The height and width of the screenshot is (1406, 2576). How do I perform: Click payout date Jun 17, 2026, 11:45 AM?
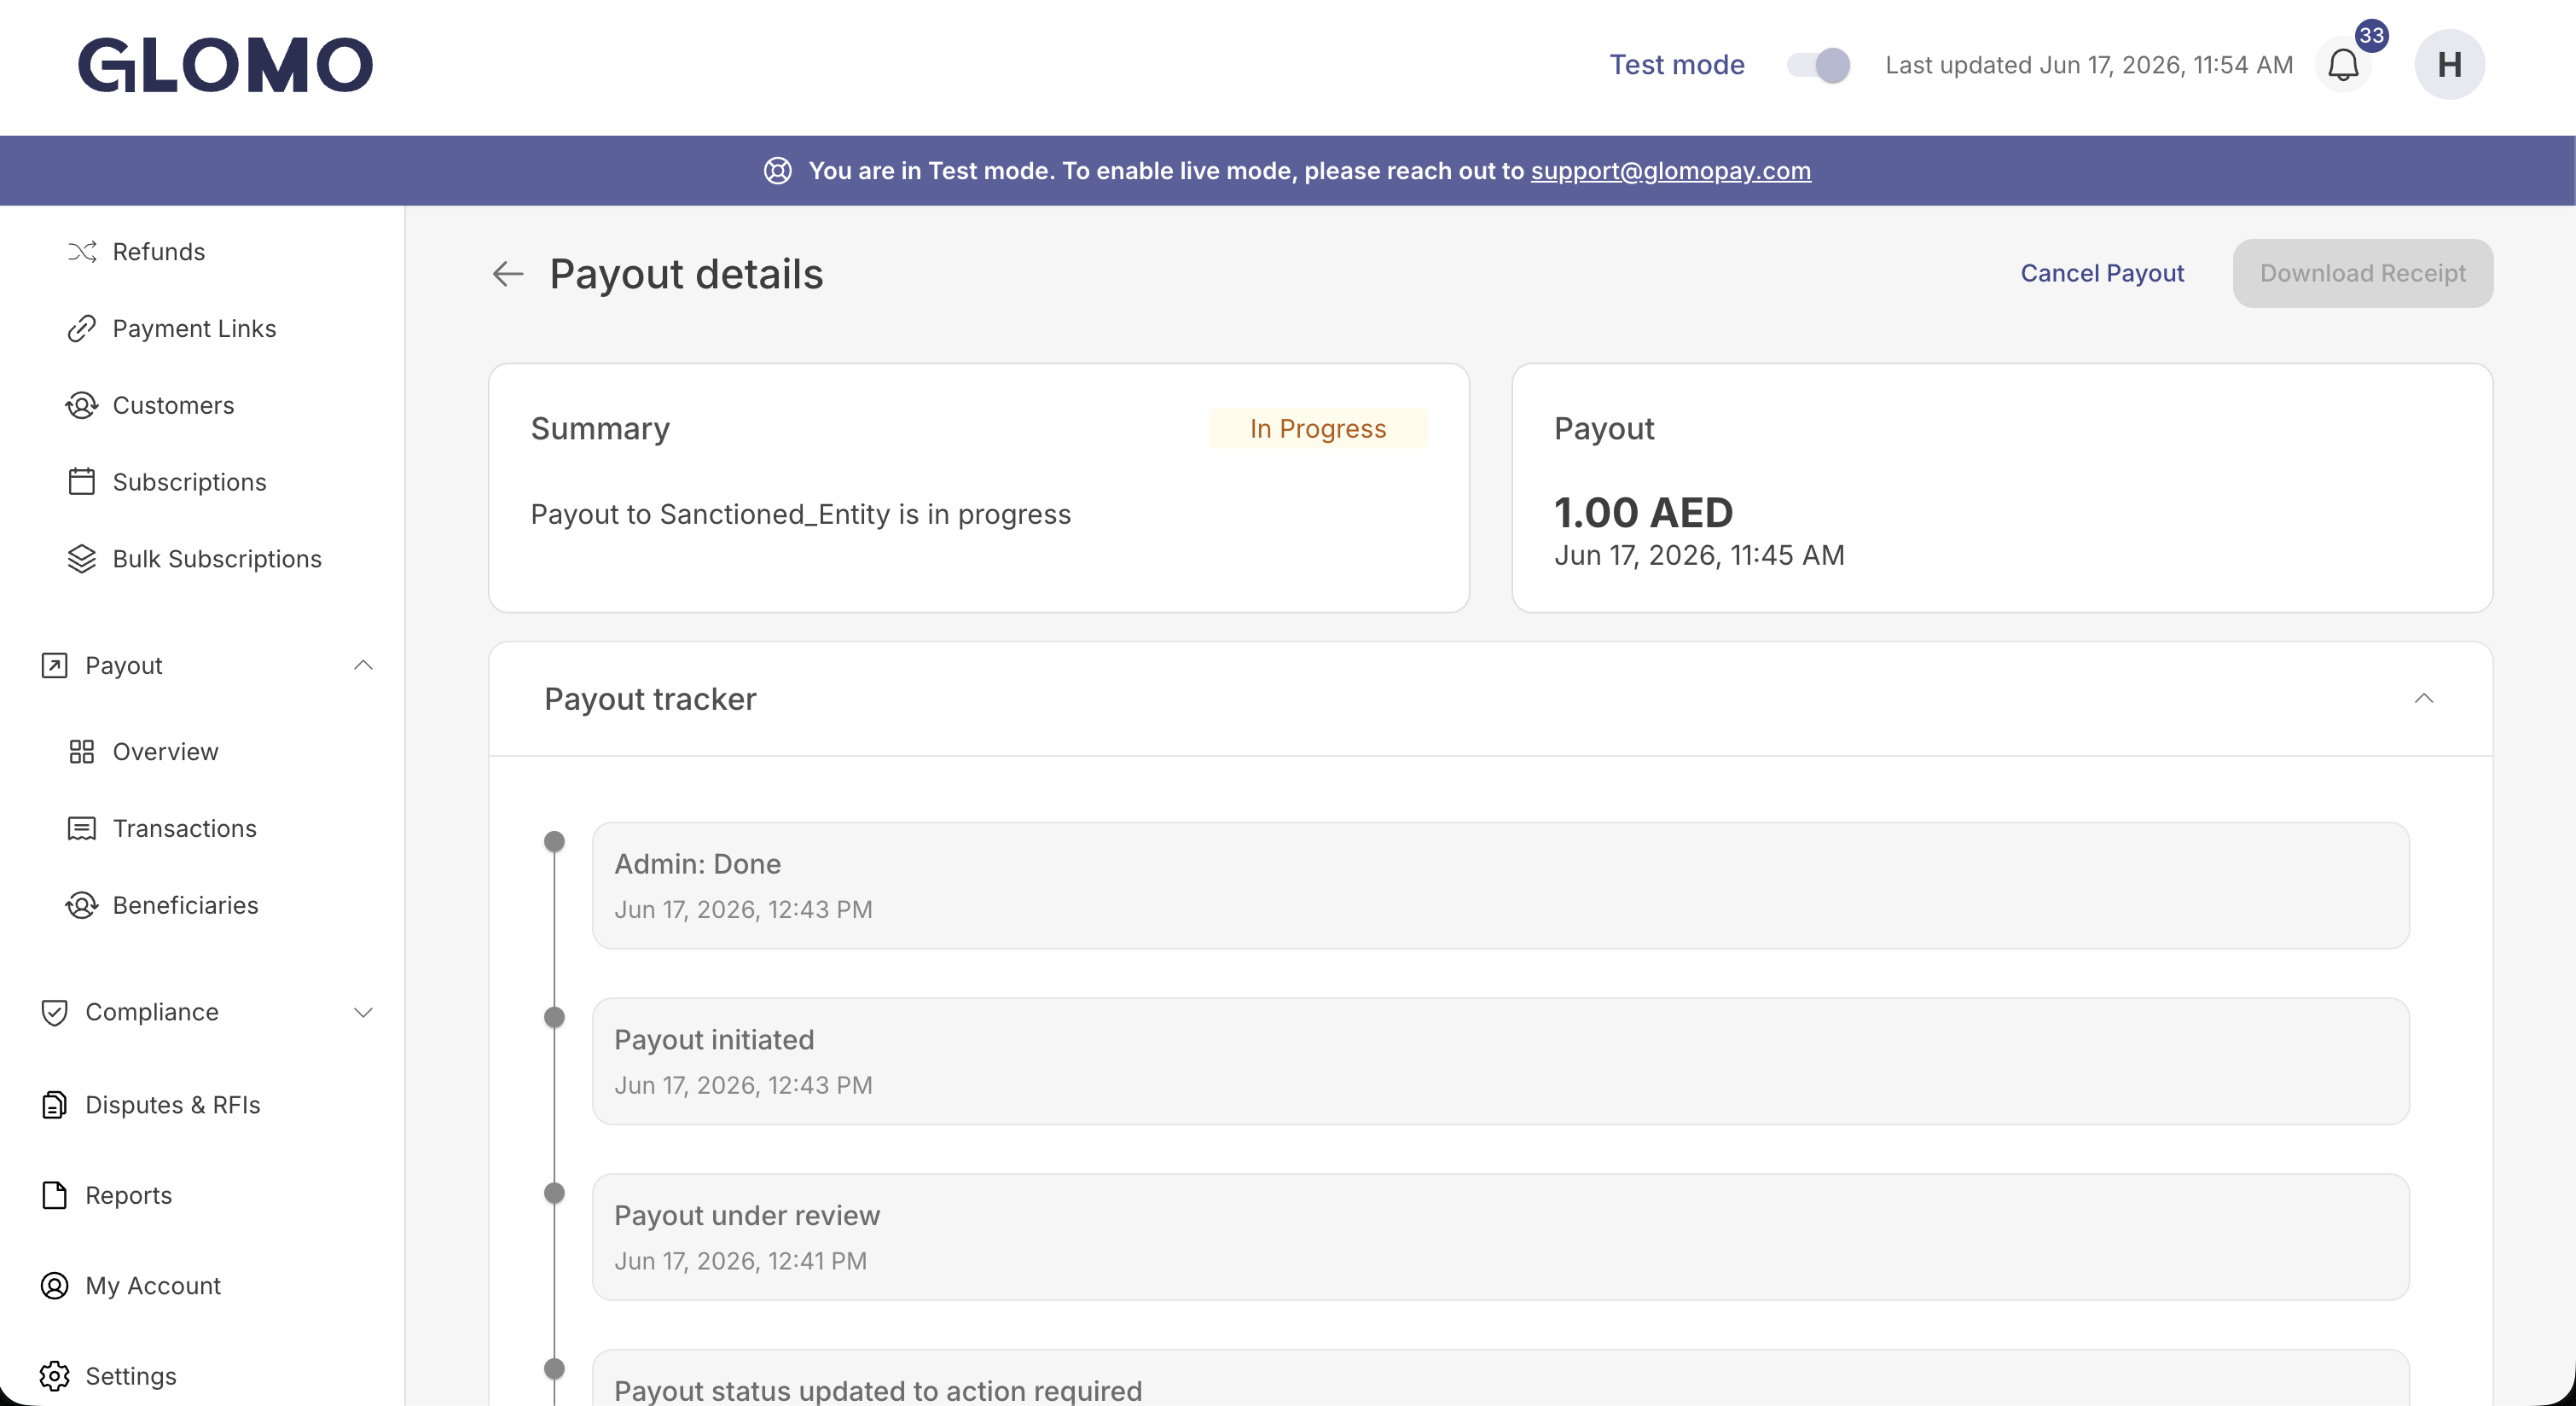pos(1699,556)
